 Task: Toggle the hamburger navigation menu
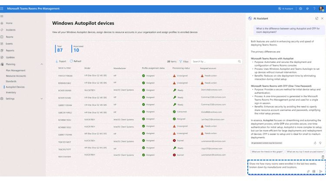2,16
